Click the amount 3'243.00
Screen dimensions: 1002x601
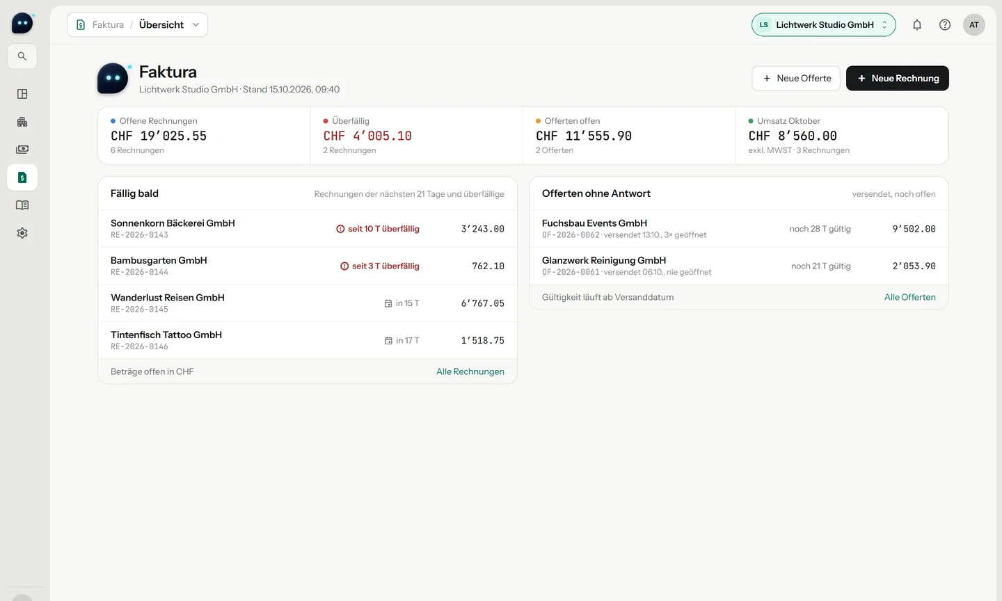tap(483, 229)
